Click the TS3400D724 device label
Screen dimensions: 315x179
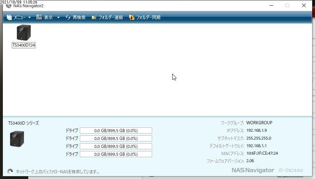pyautogui.click(x=24, y=45)
